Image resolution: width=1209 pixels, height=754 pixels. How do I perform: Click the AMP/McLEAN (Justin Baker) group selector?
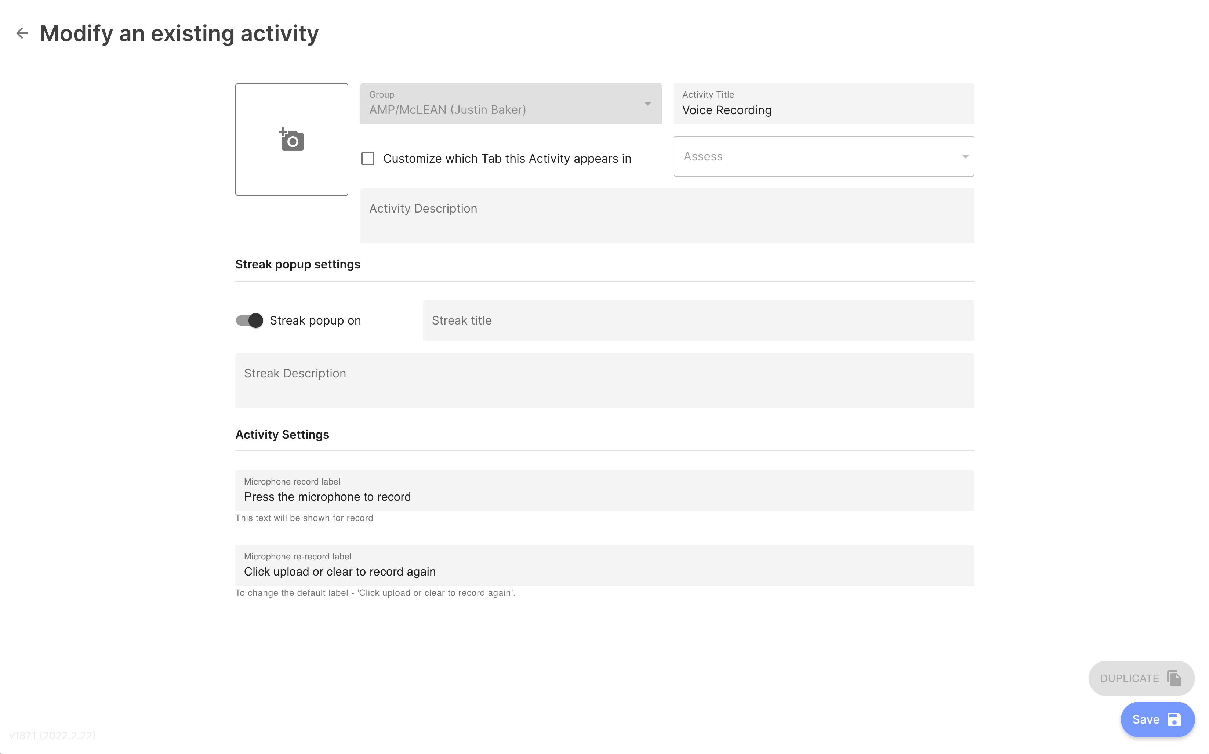pos(511,103)
